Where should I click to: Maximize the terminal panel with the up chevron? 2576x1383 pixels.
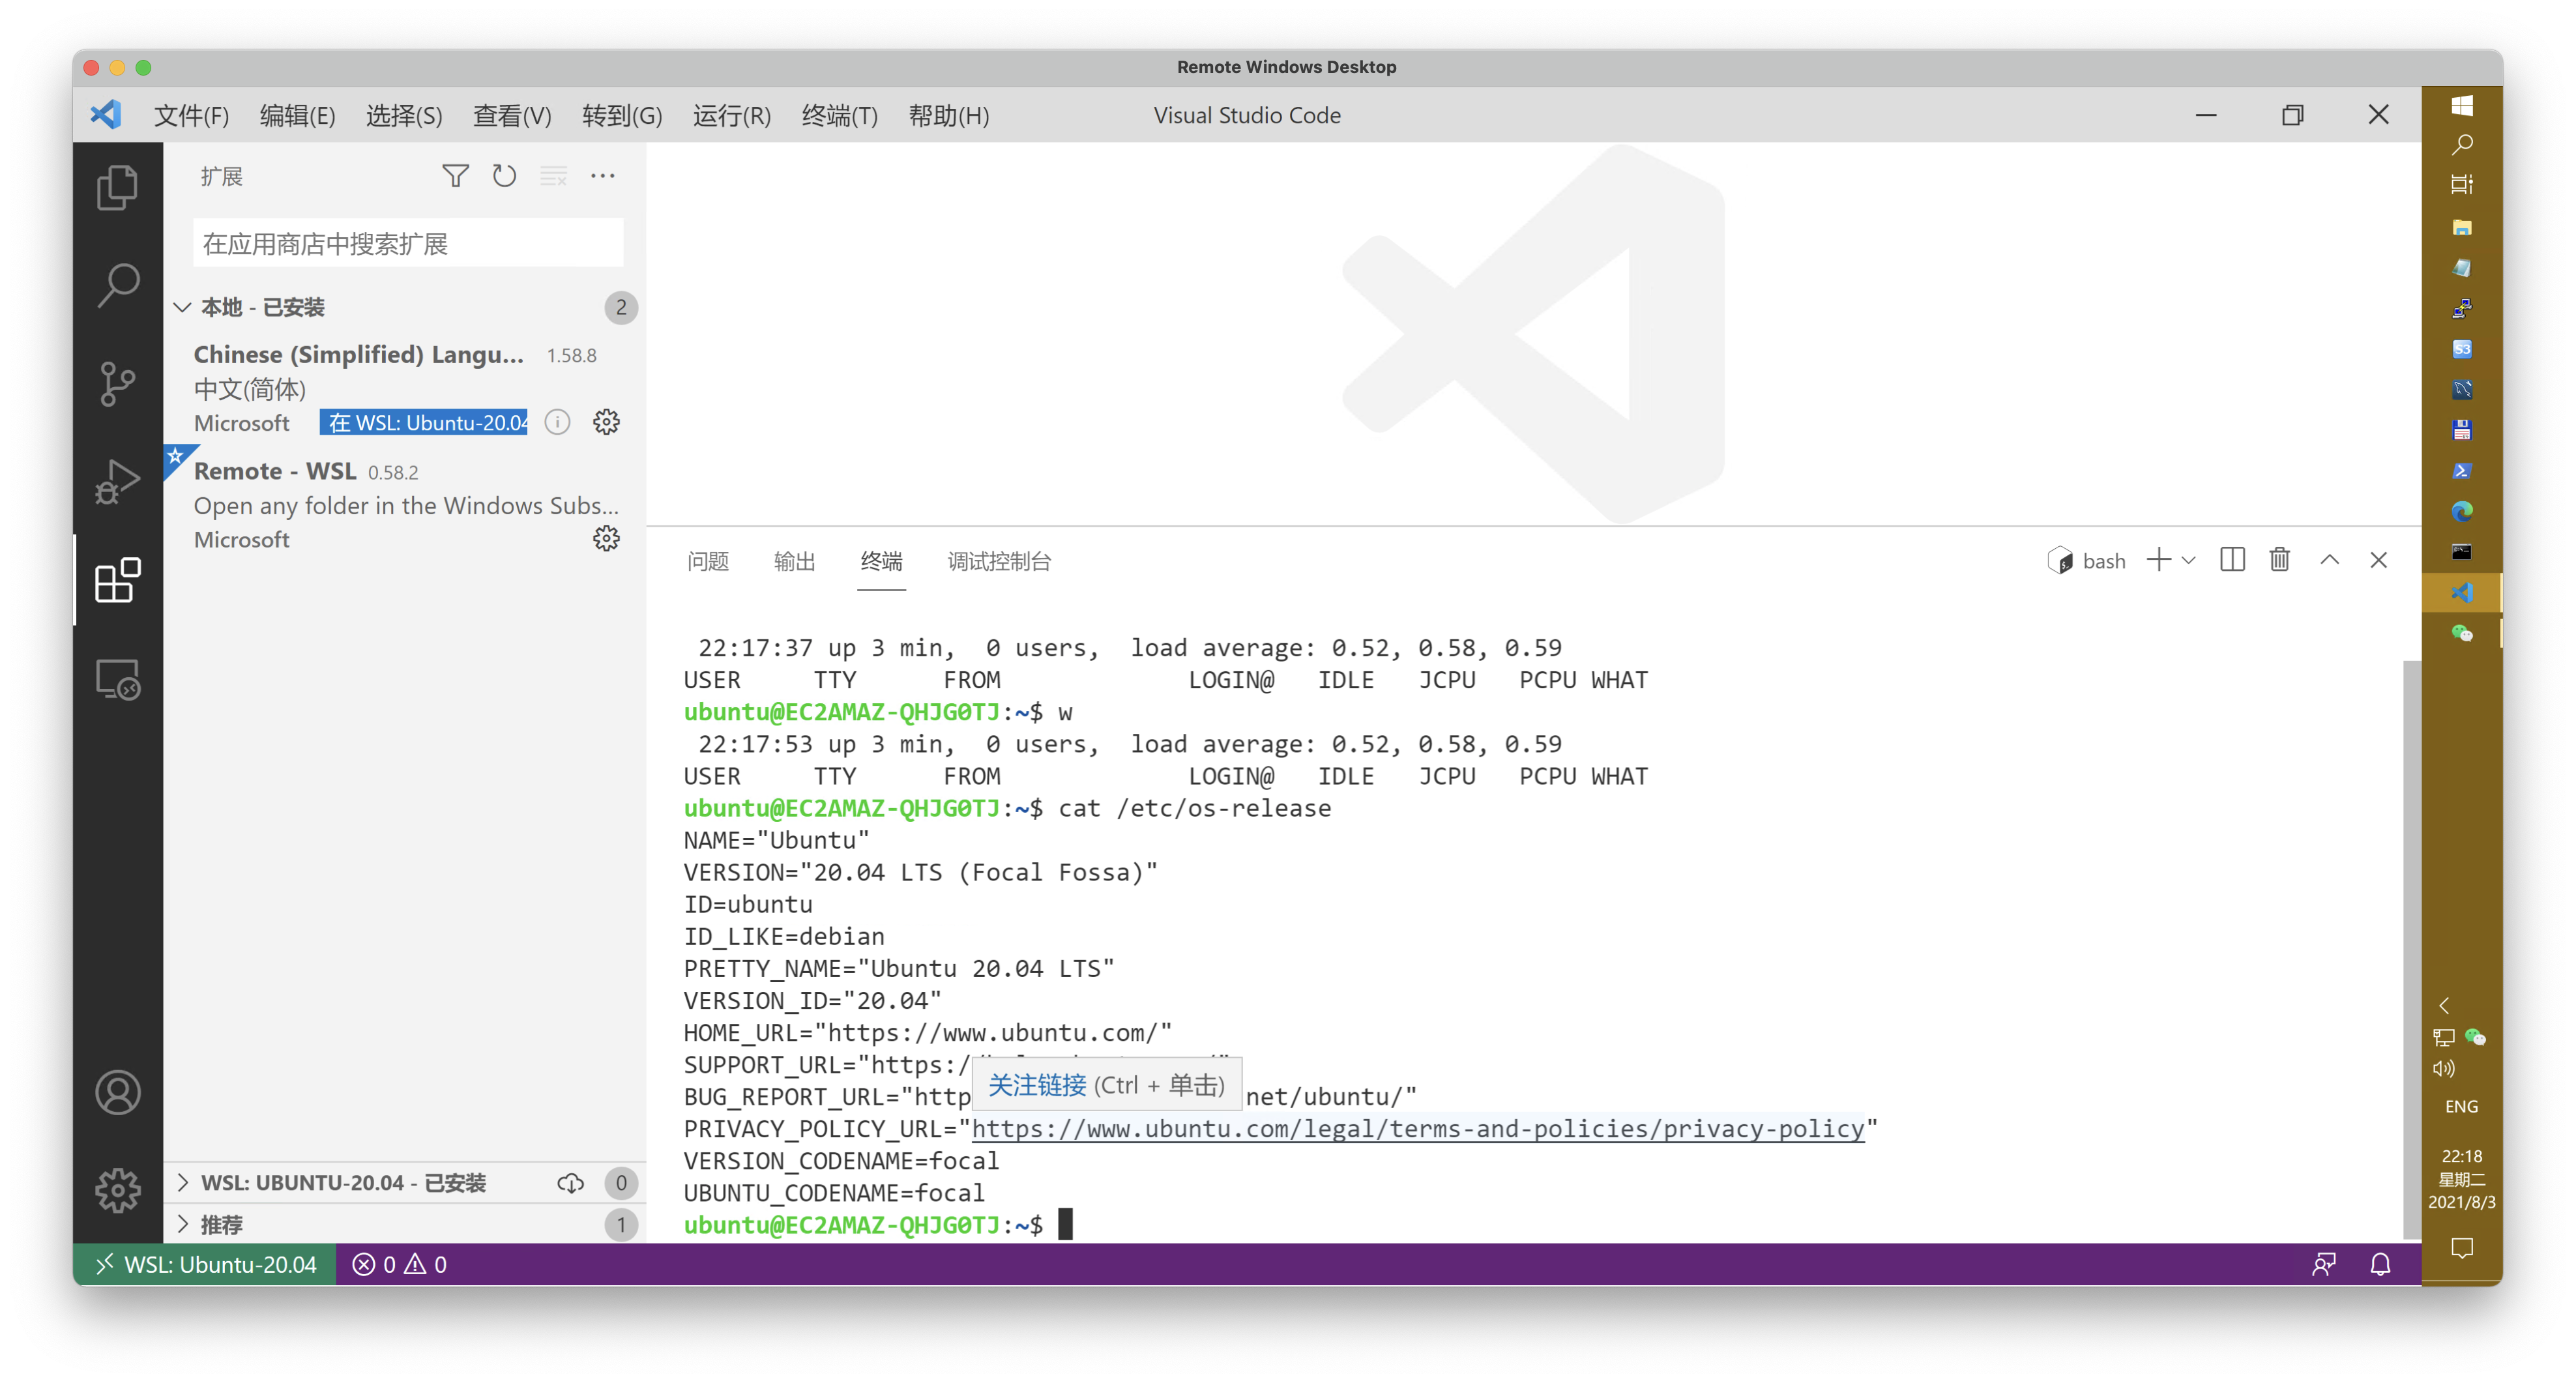2329,560
